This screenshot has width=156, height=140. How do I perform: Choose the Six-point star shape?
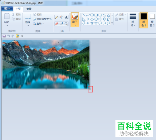tap(96, 23)
